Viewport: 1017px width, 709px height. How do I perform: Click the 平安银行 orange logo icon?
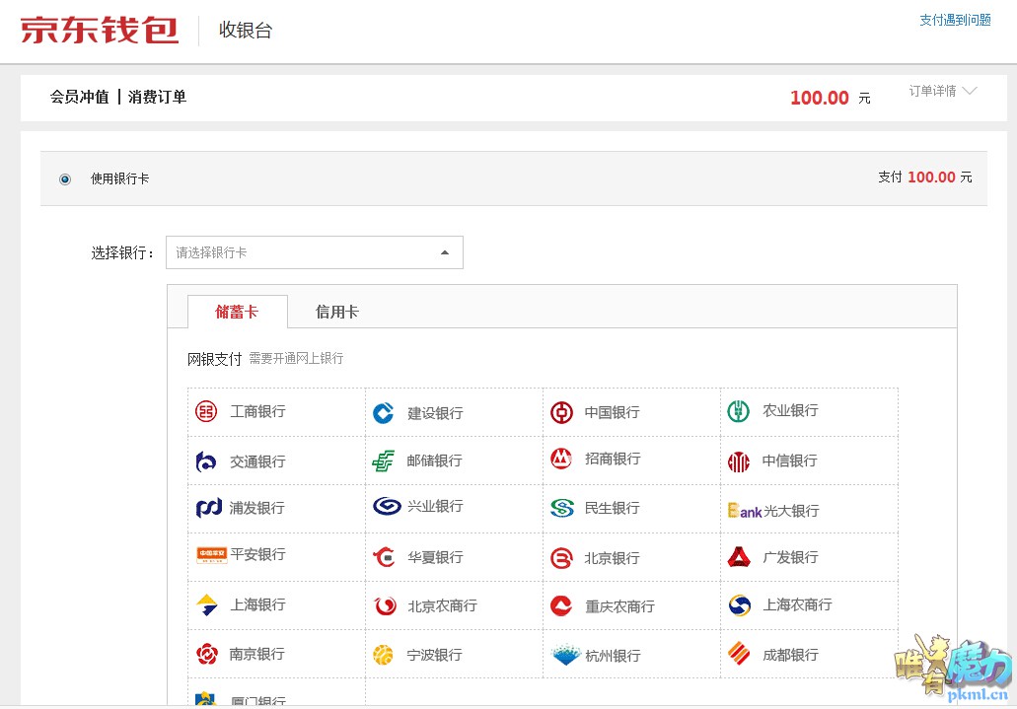tap(211, 554)
